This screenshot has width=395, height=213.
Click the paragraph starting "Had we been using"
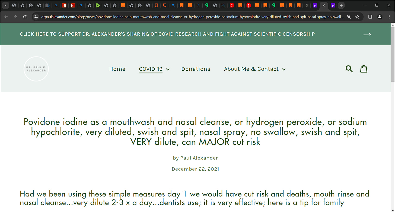point(195,198)
